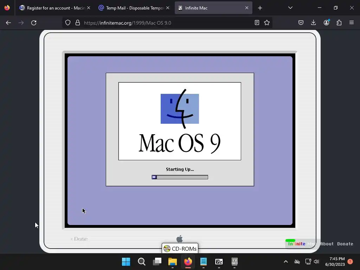Open the CD-ROMs drawer button

click(x=180, y=249)
